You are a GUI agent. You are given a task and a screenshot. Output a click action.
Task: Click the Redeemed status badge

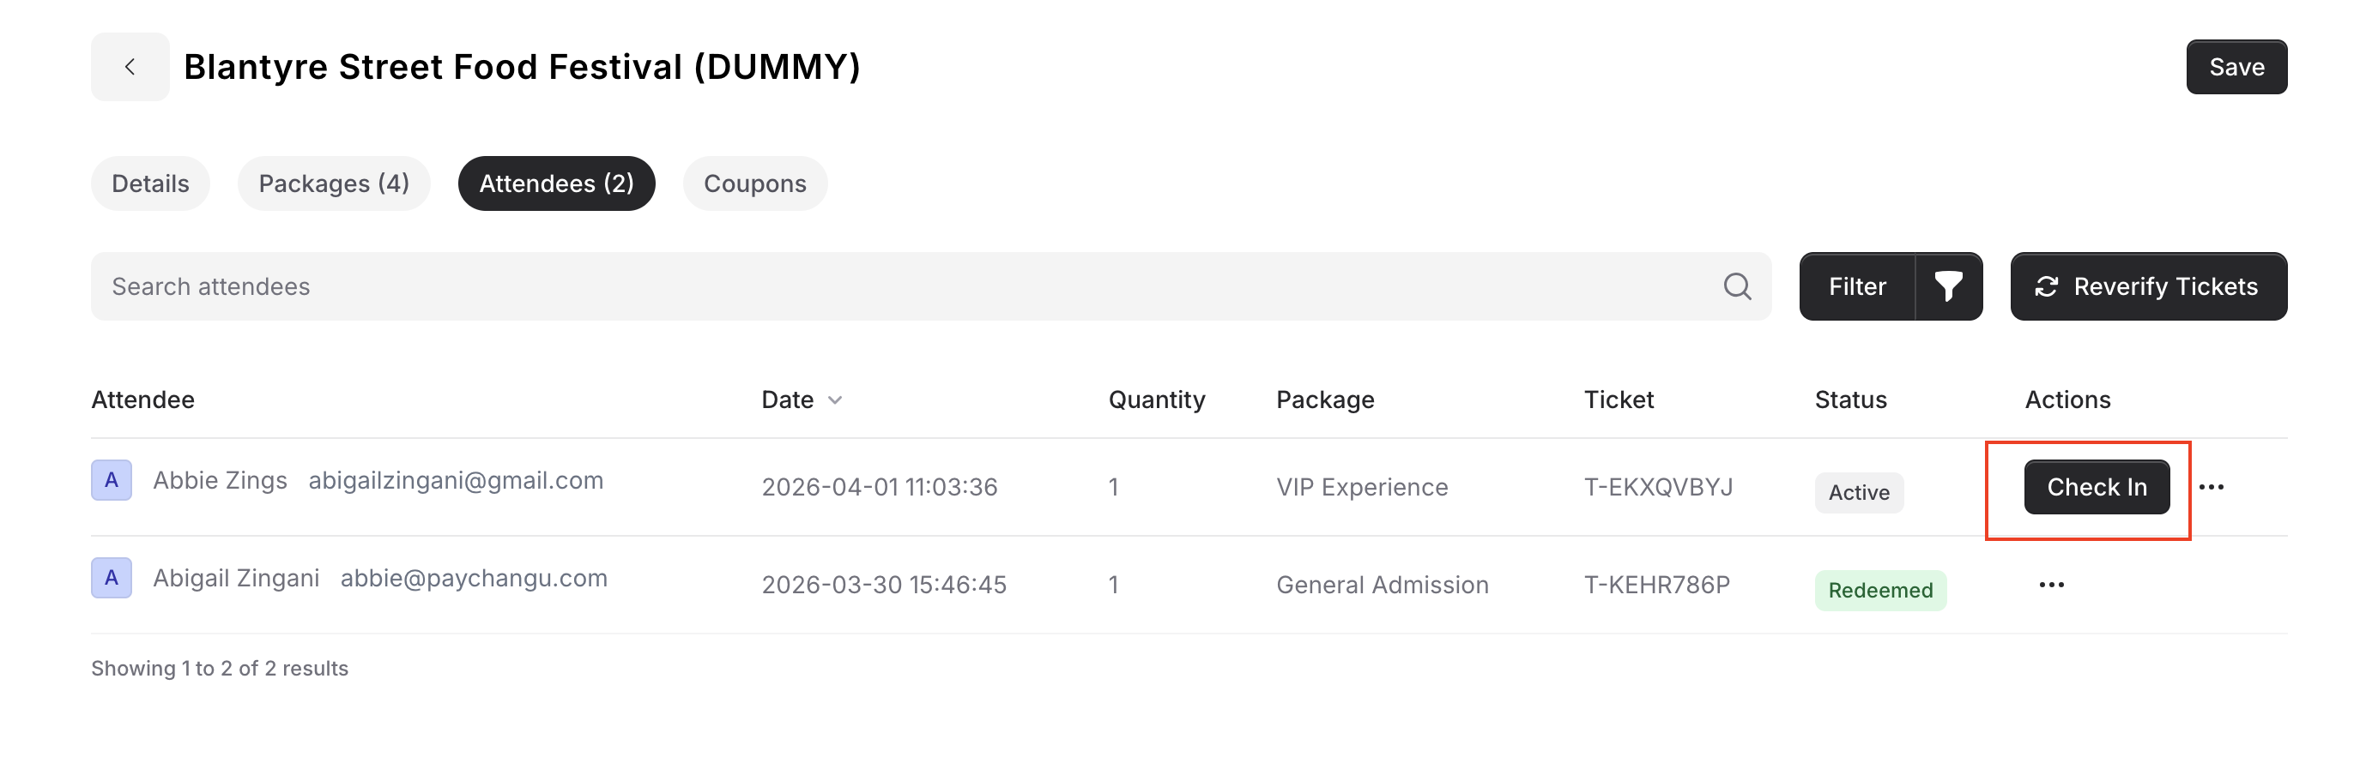1880,590
